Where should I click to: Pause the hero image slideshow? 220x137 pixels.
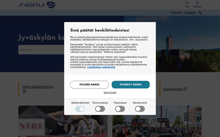[x=215, y=66]
